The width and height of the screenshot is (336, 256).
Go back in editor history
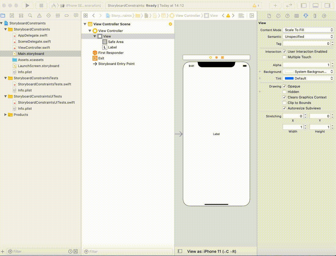94,16
